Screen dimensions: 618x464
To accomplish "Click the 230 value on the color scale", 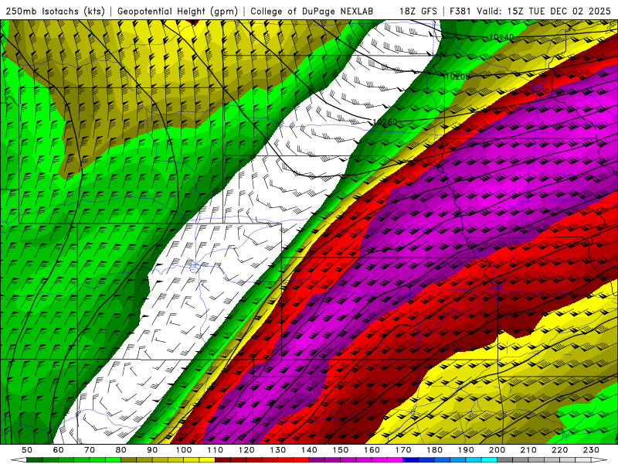I will [x=591, y=450].
